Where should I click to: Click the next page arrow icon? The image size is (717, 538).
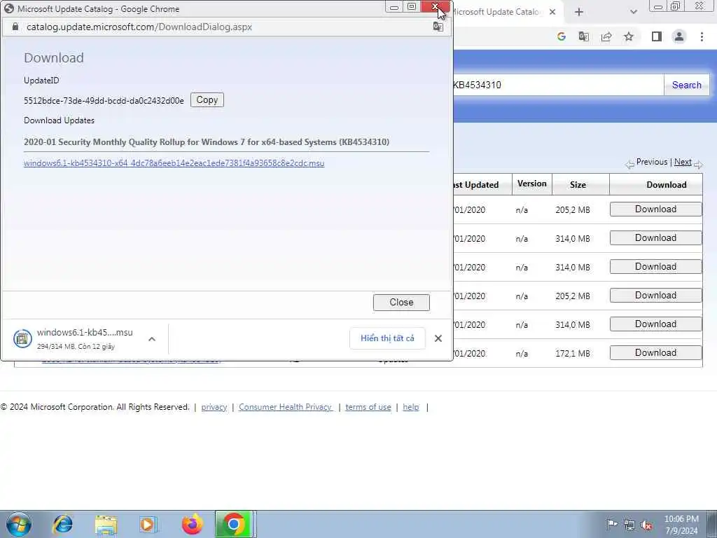click(698, 164)
